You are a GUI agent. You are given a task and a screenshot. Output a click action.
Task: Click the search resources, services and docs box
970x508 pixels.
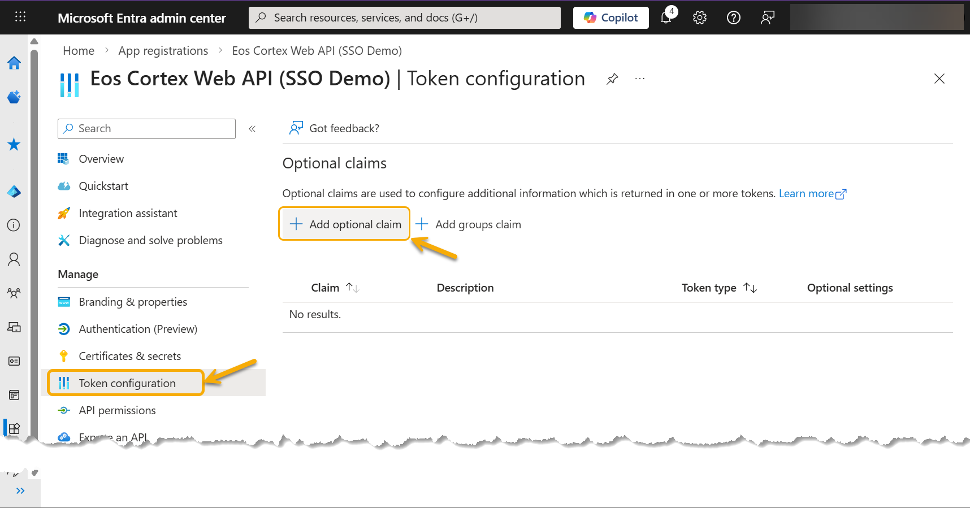tap(405, 18)
